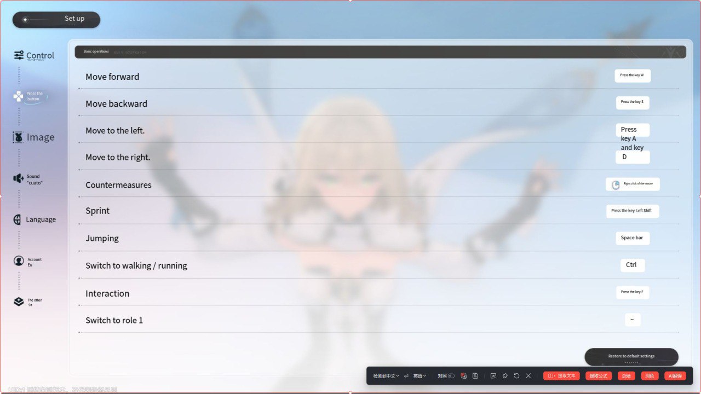Click the 提取文本 button
The image size is (701, 394).
561,376
